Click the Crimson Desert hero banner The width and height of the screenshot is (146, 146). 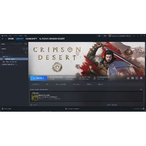[x=87, y=58]
